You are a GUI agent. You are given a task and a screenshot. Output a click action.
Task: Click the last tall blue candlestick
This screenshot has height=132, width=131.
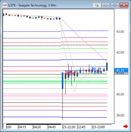(107, 67)
